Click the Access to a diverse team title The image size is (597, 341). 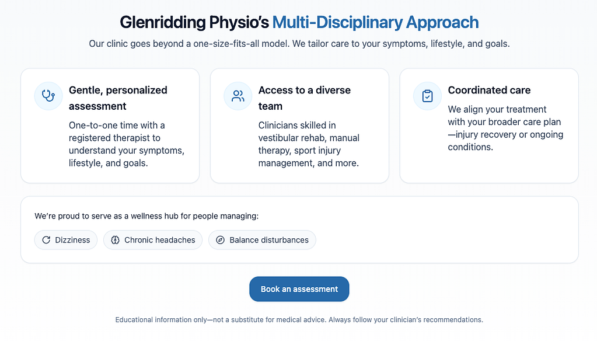tap(304, 98)
